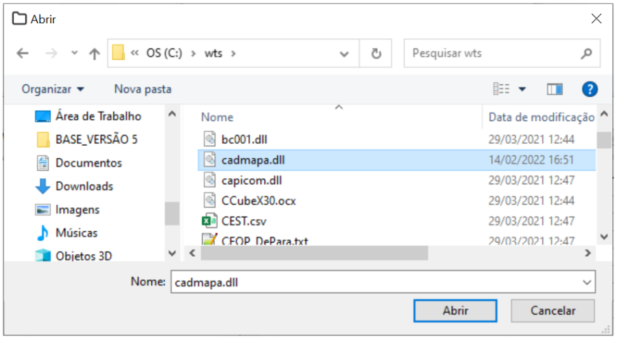This screenshot has width=617, height=339.
Task: Open the Organizar dropdown menu
Action: click(53, 89)
